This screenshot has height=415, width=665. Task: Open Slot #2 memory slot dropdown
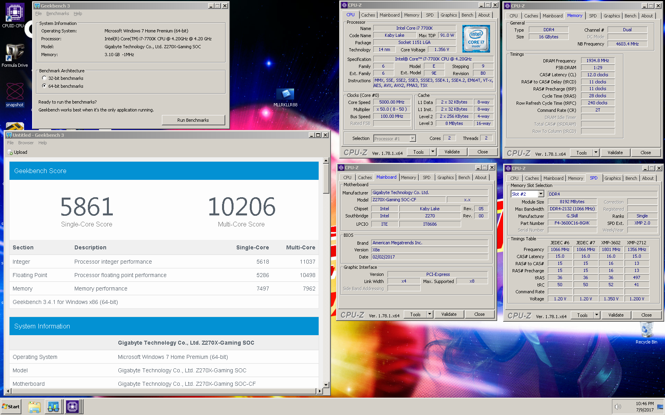(541, 194)
